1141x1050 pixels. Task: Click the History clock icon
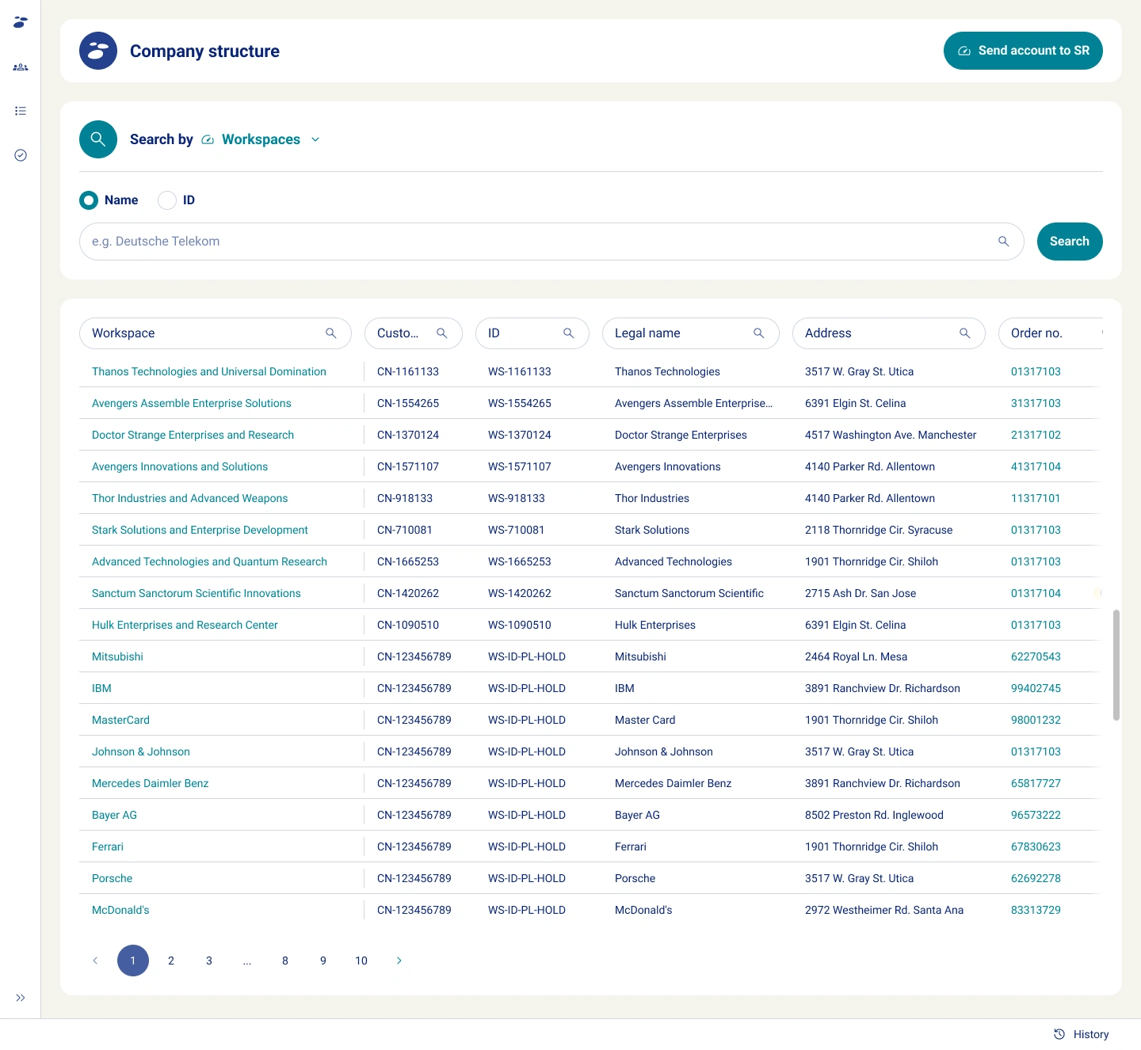pyautogui.click(x=1059, y=1034)
